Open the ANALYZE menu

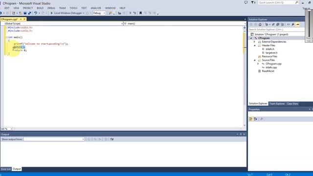point(96,8)
